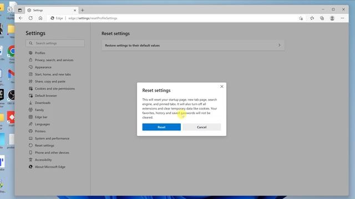
Task: Go back using the browser back arrow
Action: click(21, 18)
